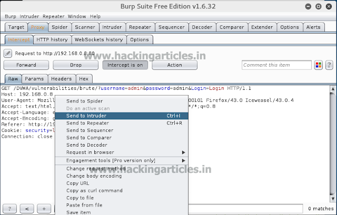Click the scrollbar up arrow in request pane
Screen dimensions: 337x215
point(333,89)
